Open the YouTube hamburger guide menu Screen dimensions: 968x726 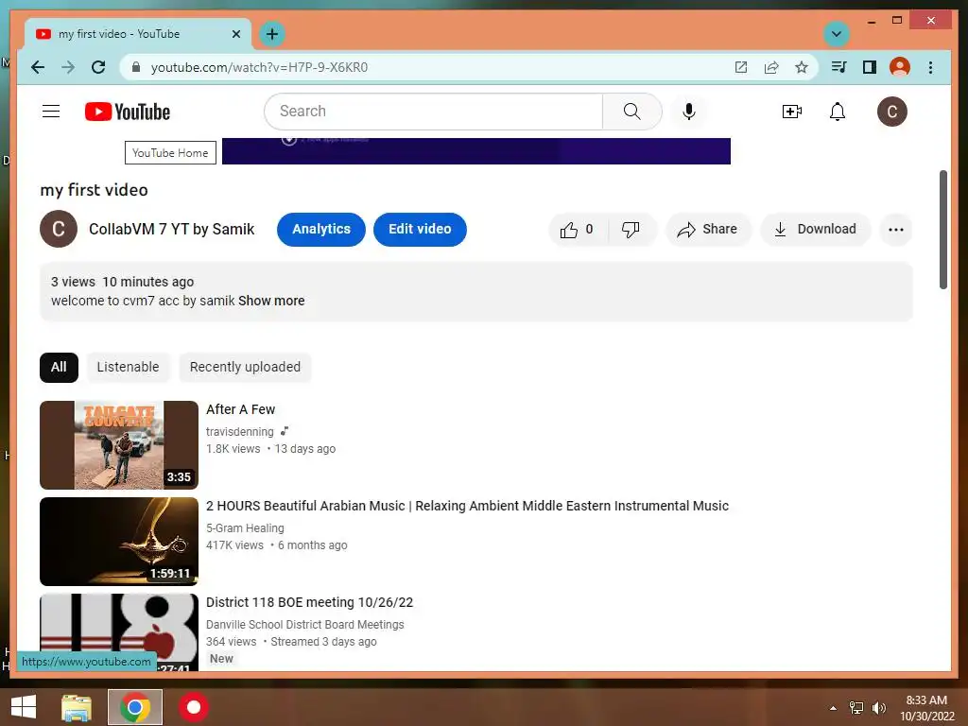51,112
